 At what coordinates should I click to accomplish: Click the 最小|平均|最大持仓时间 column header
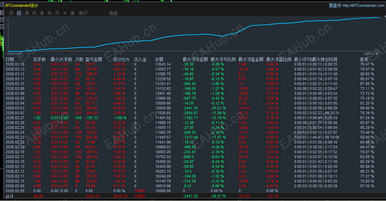pyautogui.click(x=316, y=59)
